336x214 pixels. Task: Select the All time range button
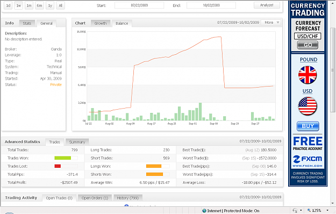click(x=60, y=5)
